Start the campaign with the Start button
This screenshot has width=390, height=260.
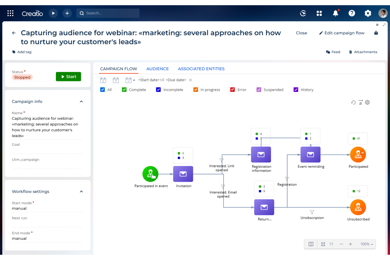pos(68,76)
